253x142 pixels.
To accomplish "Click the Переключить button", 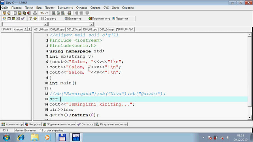I will [99, 19].
